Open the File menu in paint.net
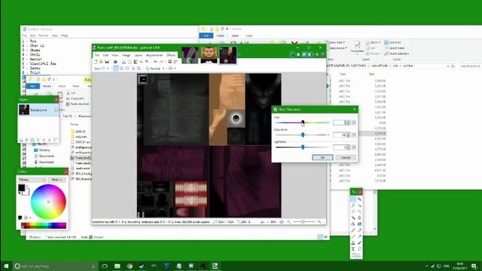Viewport: 482px width, 271px height. pos(97,55)
